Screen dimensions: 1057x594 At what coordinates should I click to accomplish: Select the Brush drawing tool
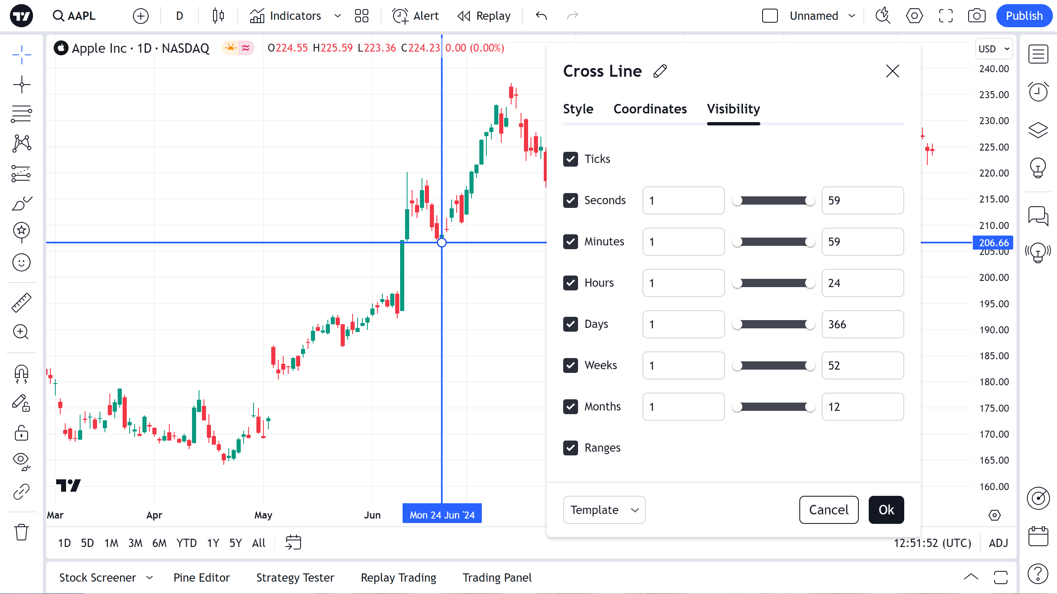(21, 203)
